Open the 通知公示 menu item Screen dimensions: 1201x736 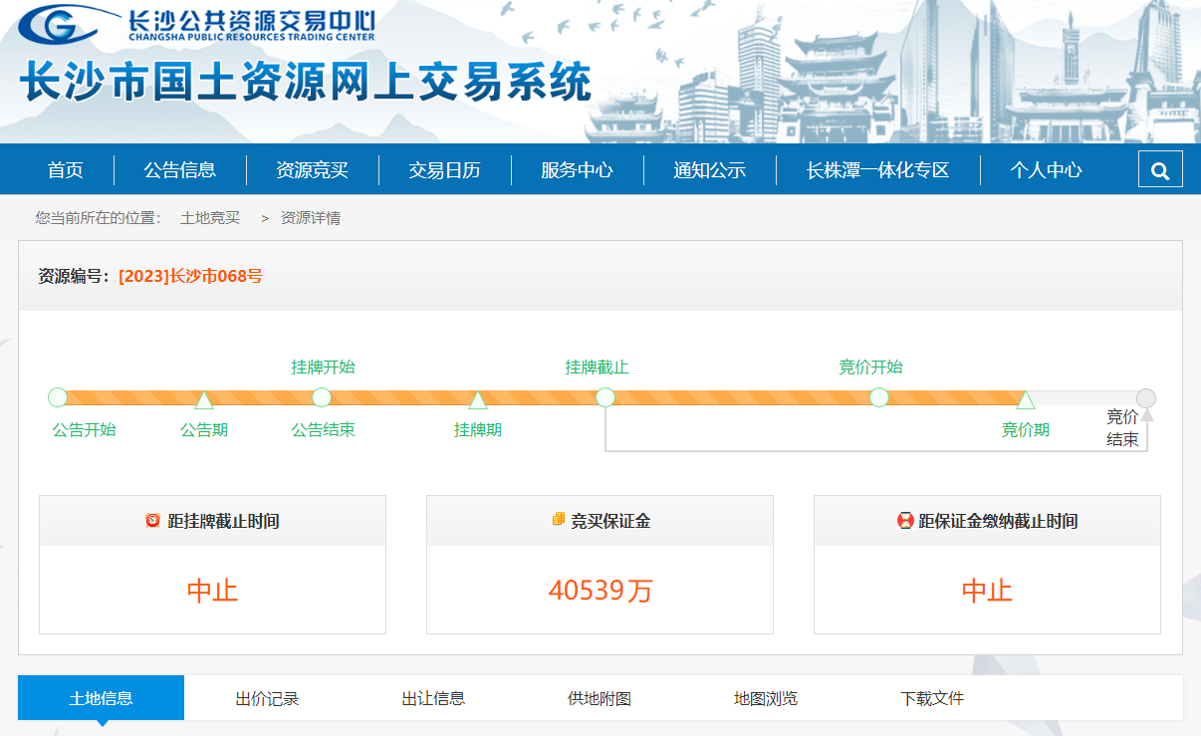(710, 170)
